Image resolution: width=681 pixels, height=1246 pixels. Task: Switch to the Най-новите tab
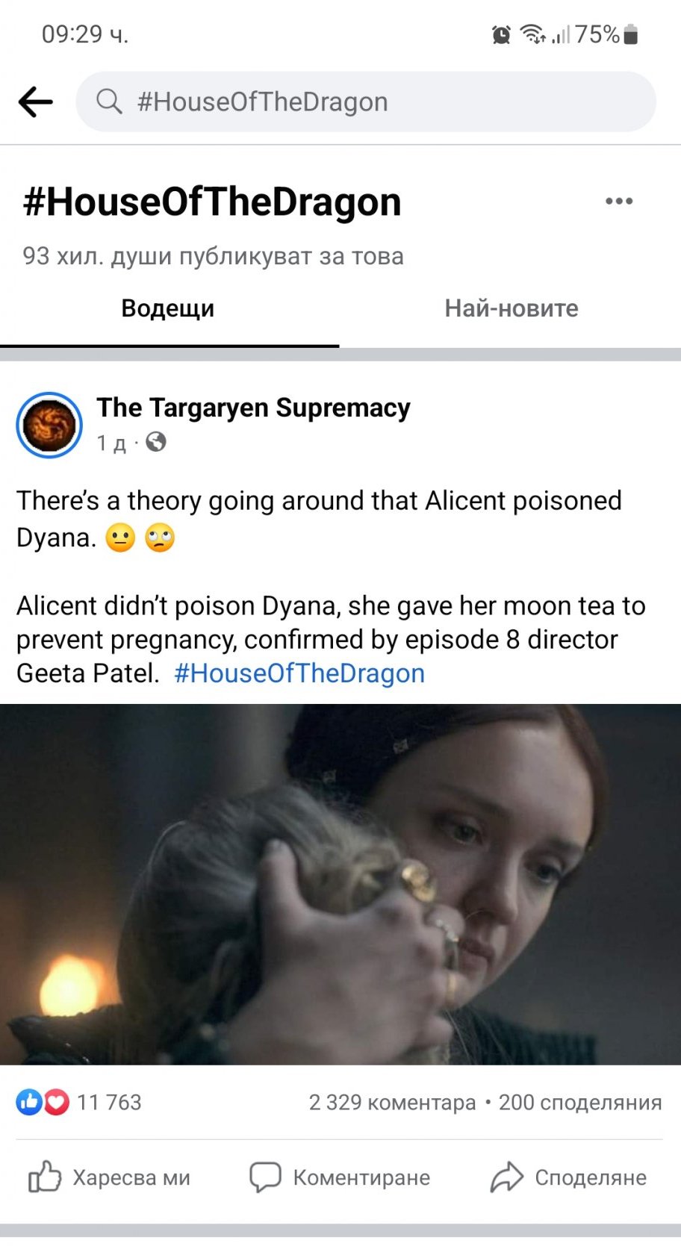(x=511, y=308)
